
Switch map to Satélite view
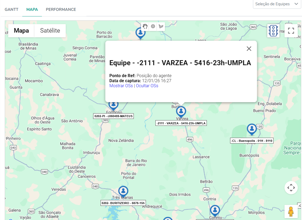click(x=50, y=31)
